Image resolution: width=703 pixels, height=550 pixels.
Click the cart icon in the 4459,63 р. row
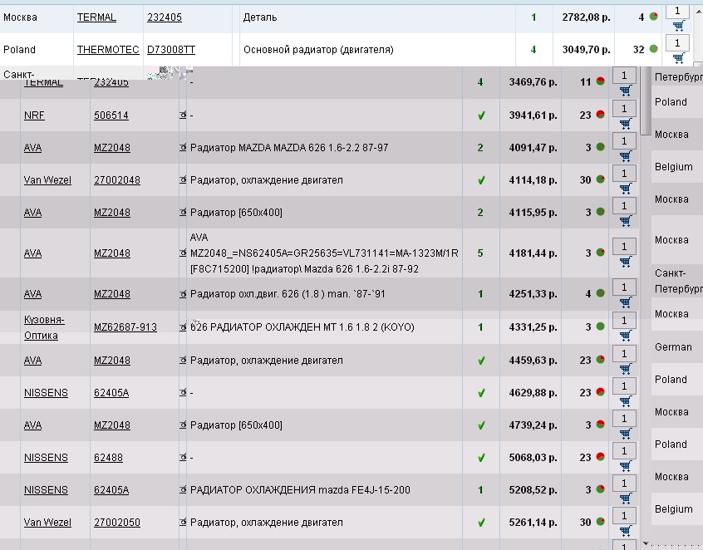(x=626, y=368)
